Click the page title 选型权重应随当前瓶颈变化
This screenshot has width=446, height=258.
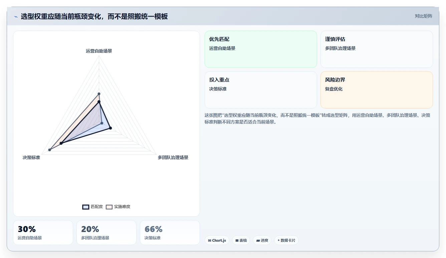coord(94,16)
